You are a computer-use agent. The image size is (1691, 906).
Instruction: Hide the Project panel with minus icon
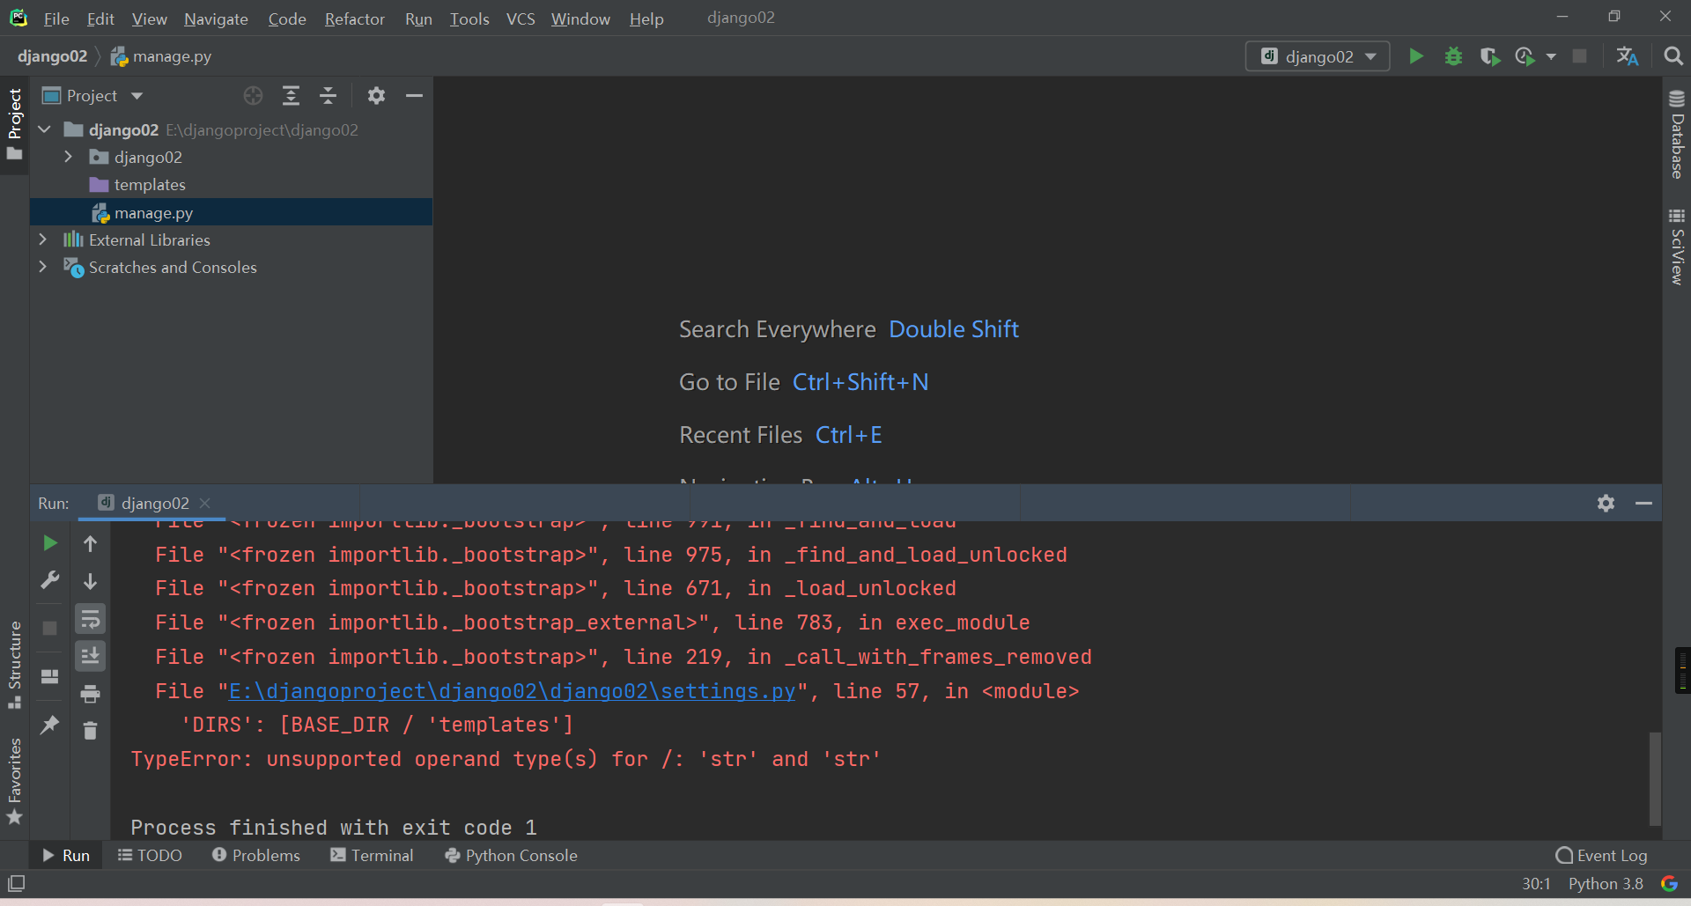[414, 96]
